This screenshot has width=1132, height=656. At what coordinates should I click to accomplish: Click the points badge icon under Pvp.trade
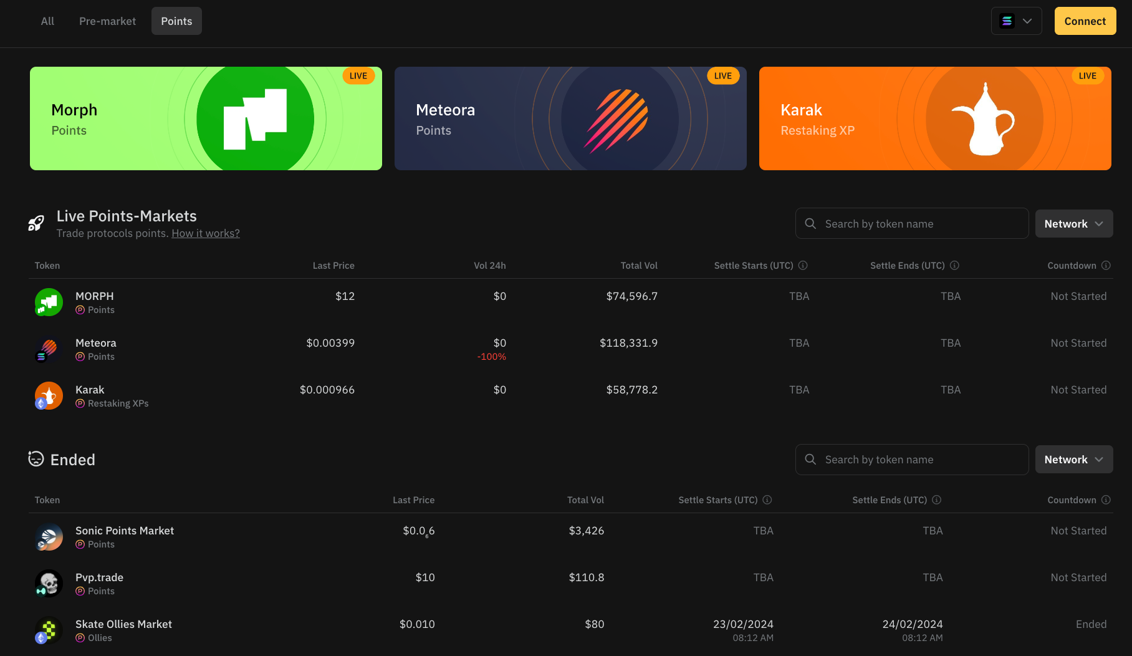[x=80, y=591]
